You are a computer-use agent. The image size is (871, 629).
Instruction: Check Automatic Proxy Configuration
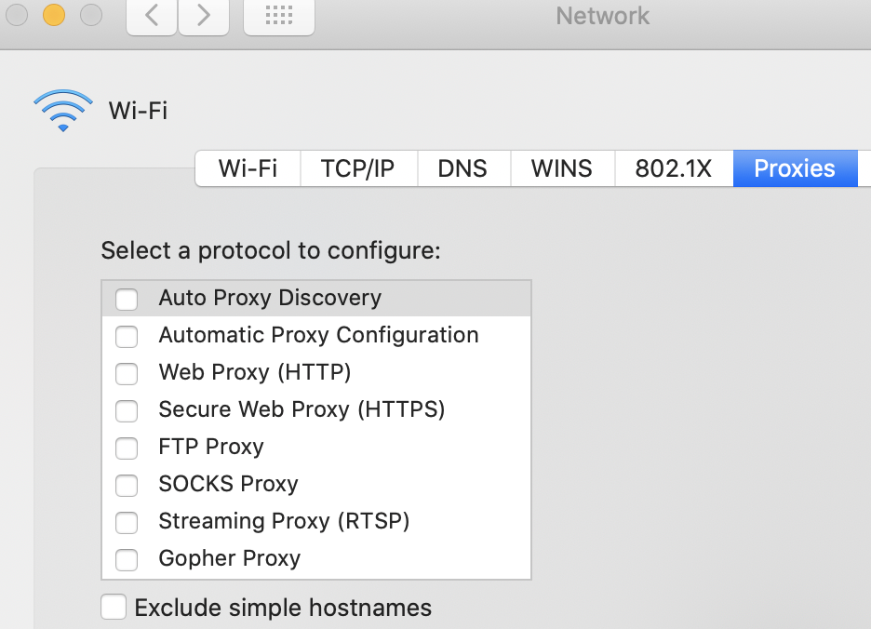tap(126, 336)
